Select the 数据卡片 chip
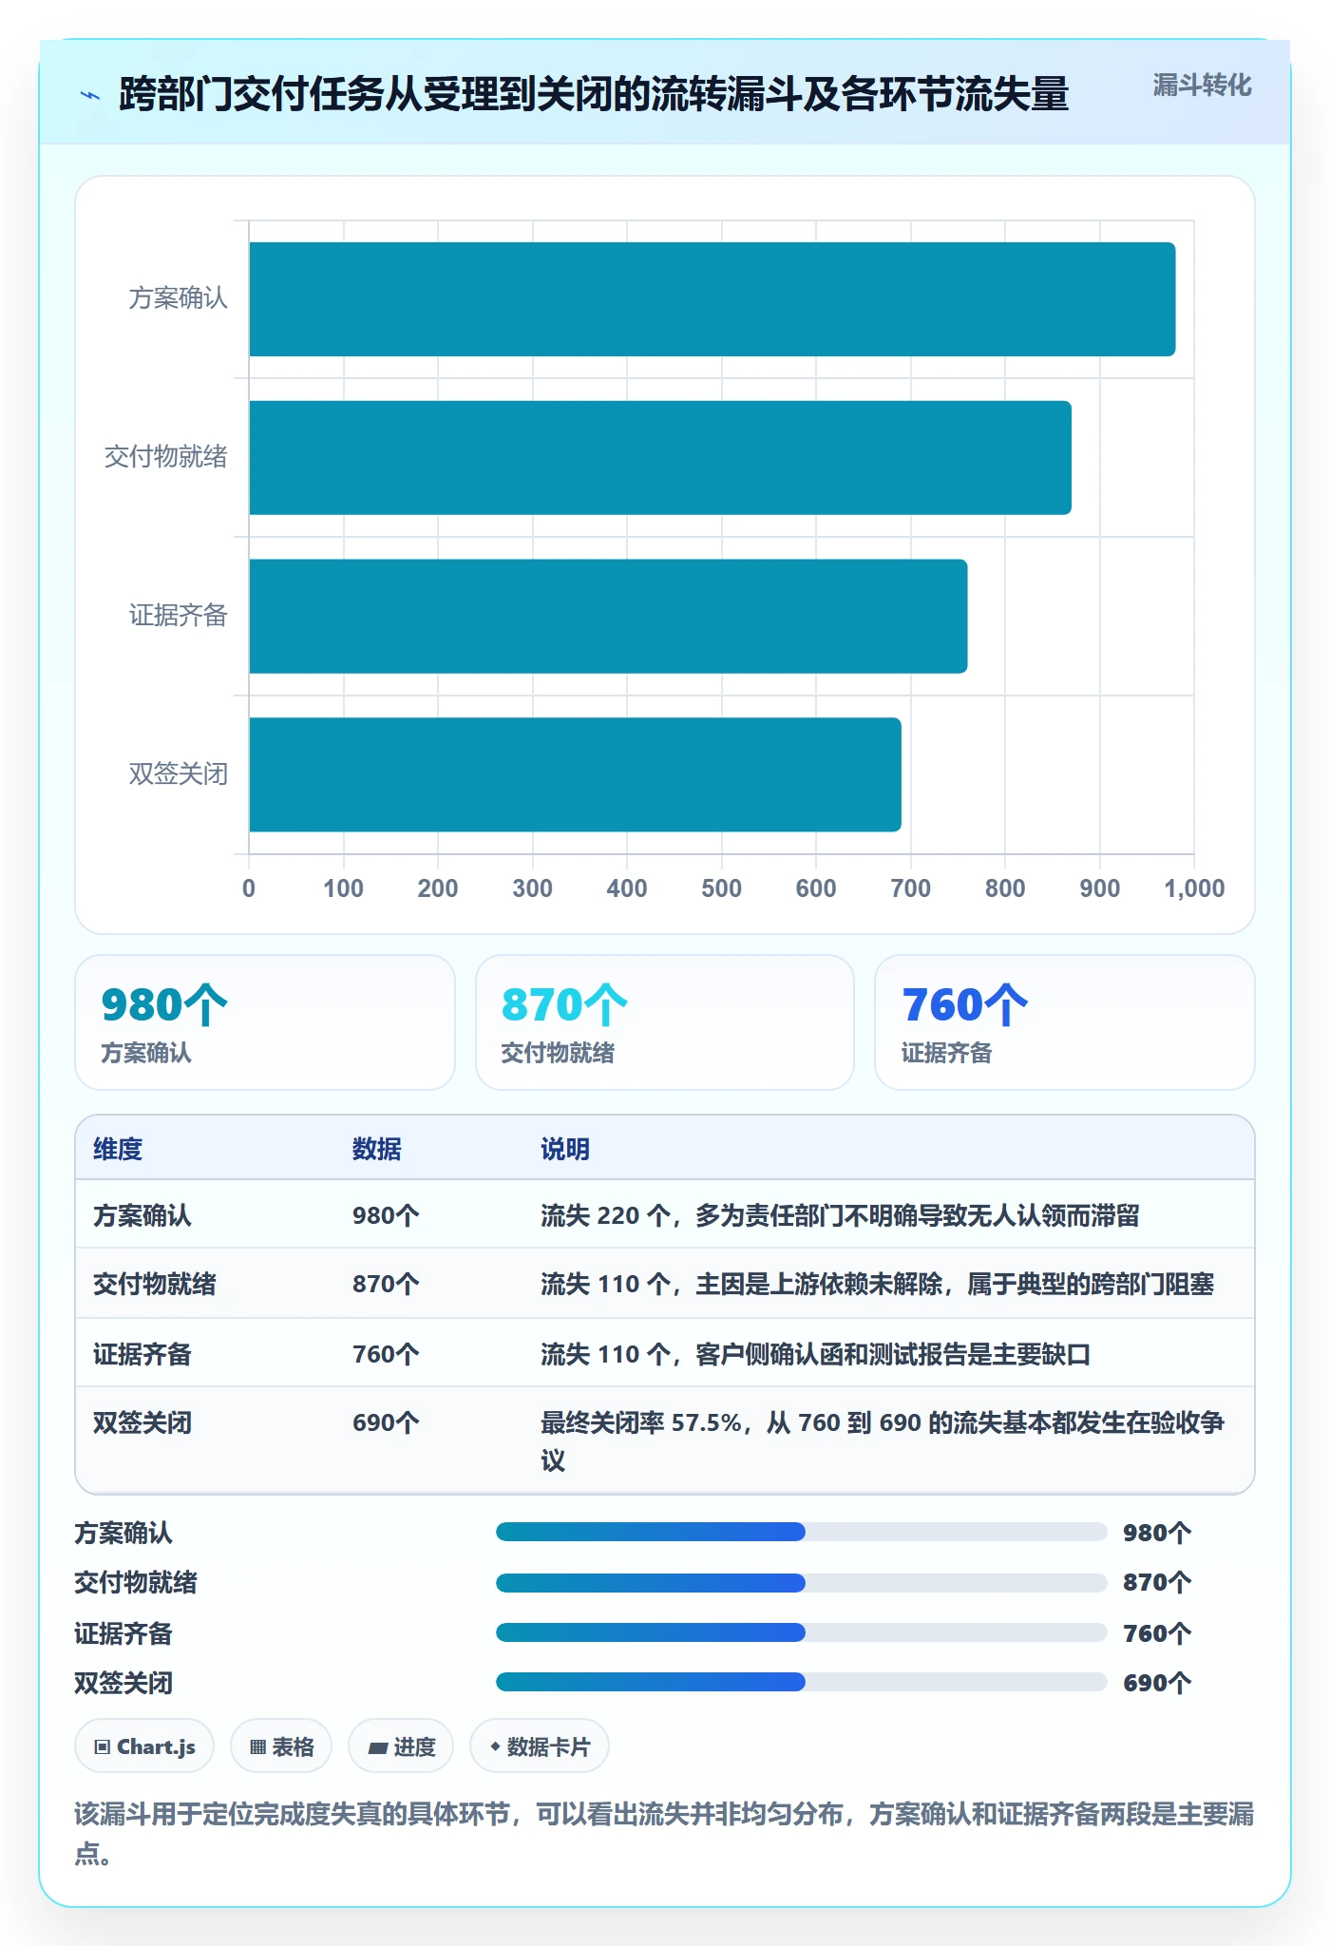Screen dimensions: 1330x1946 [540, 1746]
